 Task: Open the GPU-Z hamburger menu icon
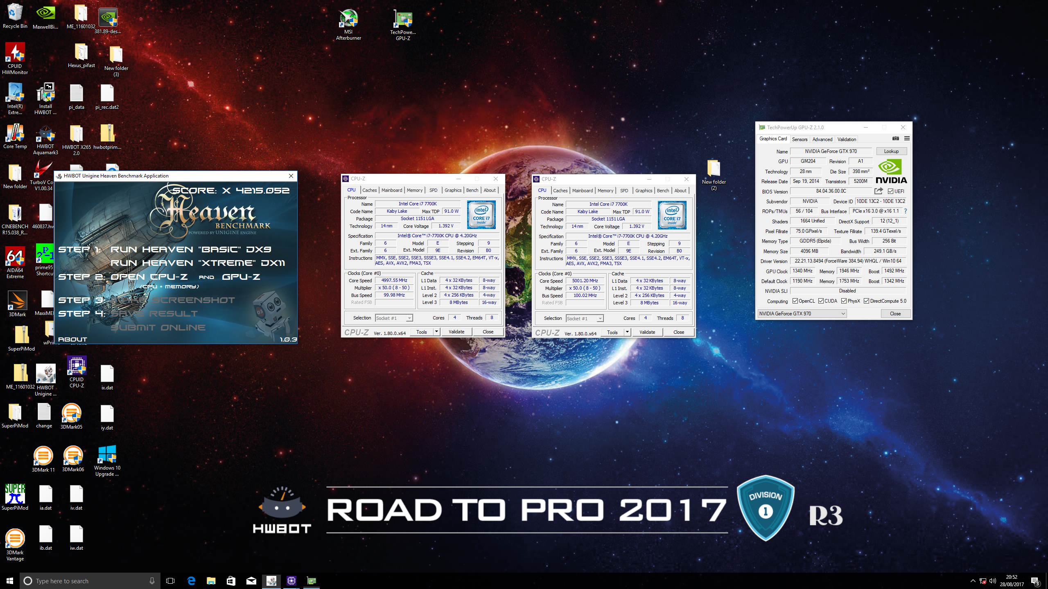(907, 139)
